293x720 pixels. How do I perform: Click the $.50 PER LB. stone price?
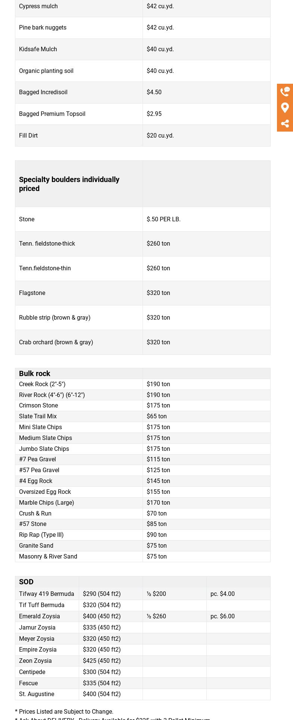[163, 219]
